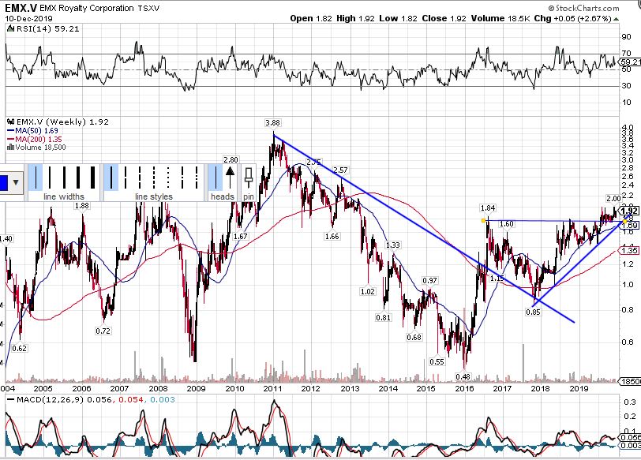Choose the medium-dash line style

click(140, 178)
